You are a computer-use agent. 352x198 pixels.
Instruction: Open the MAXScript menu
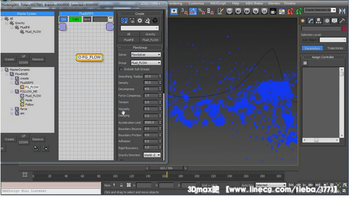click(x=218, y=4)
